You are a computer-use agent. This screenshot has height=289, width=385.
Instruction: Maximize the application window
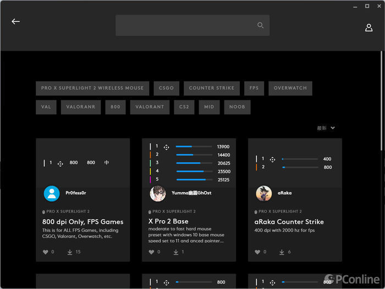click(367, 6)
